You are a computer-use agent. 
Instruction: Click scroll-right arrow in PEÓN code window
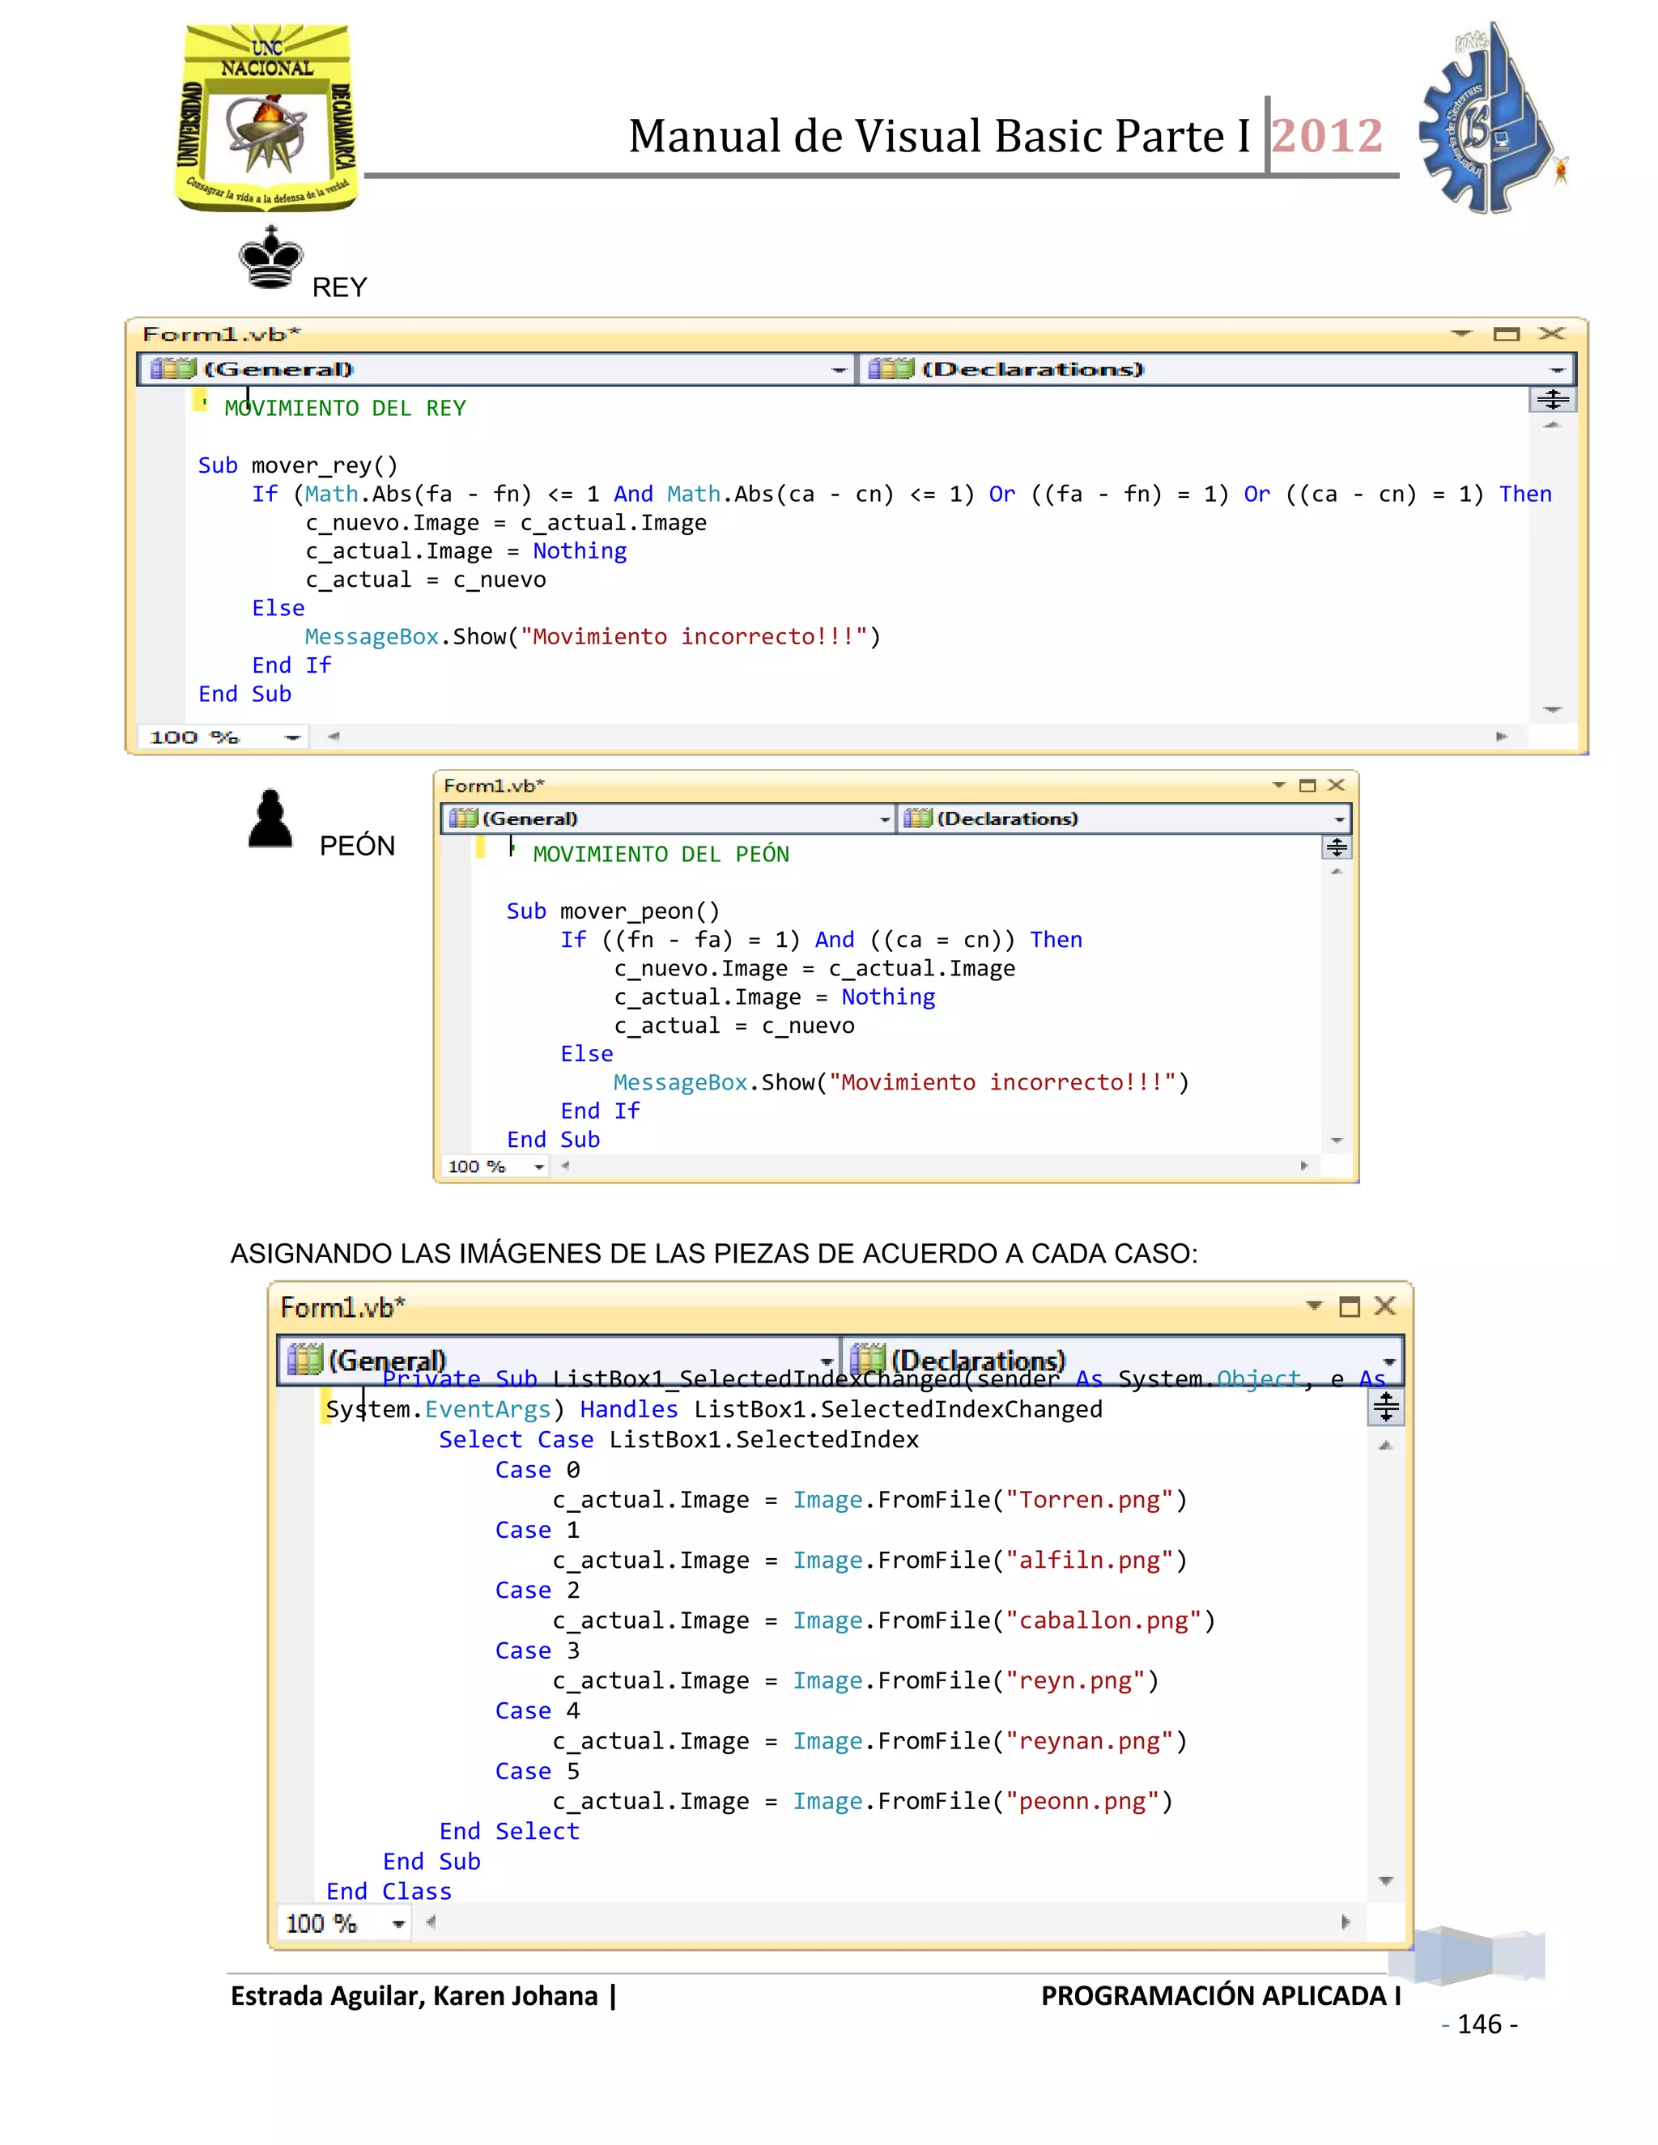tap(1303, 1166)
